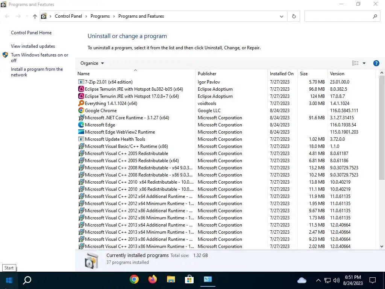Select Visual C++ 2013 x86 Additional Runtime row

pos(226,239)
